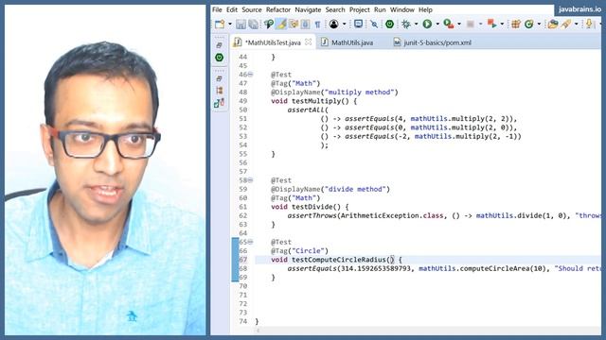Open the Run configurations dropdown arrow
Screen dimensions: 606x340
[437, 25]
